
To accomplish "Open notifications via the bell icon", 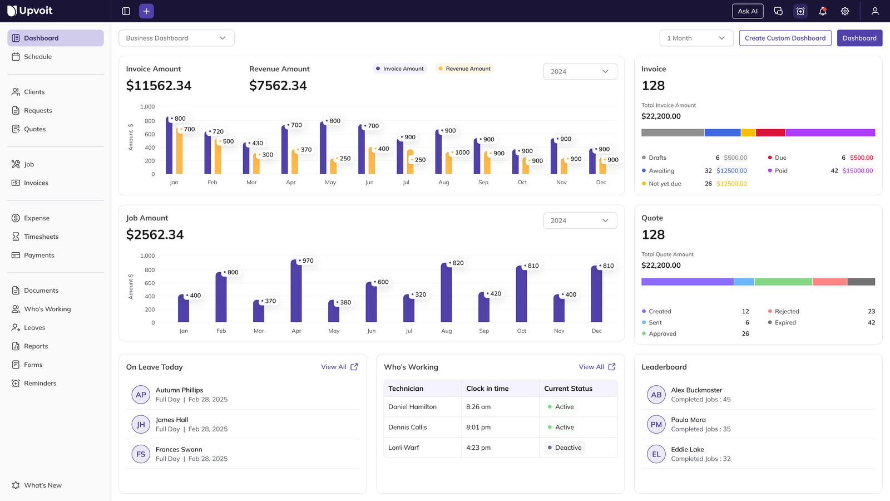I will tap(823, 11).
